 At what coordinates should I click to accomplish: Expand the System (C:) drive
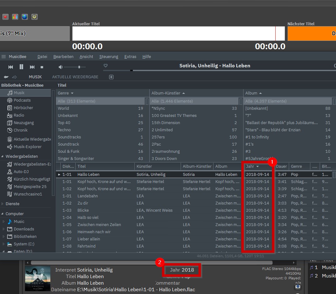tap(3, 244)
